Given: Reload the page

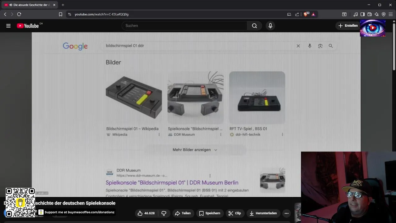Looking at the screenshot, I should [19, 14].
